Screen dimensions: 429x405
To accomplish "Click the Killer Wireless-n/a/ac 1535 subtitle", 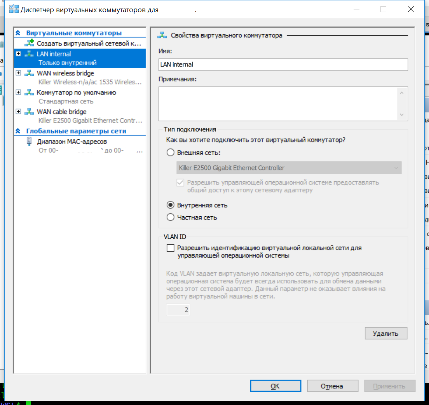I will click(x=90, y=82).
